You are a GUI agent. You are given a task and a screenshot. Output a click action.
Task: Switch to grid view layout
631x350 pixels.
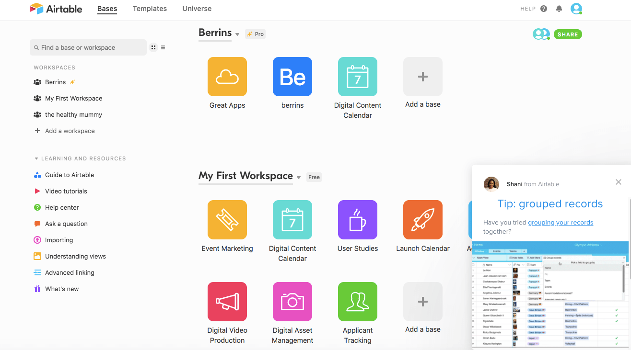pos(153,47)
